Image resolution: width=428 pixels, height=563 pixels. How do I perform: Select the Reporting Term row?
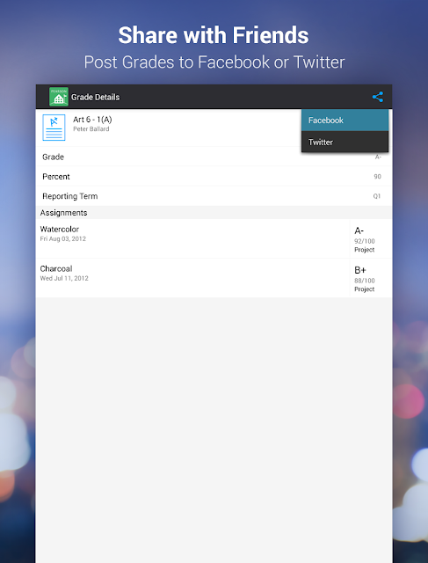[x=214, y=196]
